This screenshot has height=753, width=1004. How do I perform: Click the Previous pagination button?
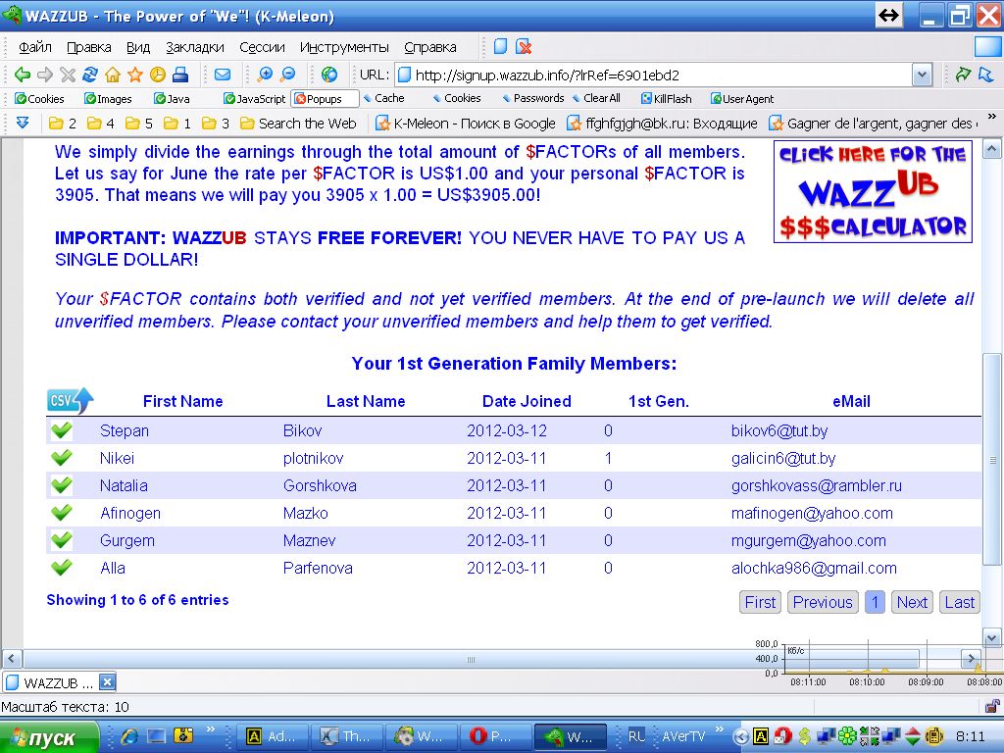(x=823, y=602)
